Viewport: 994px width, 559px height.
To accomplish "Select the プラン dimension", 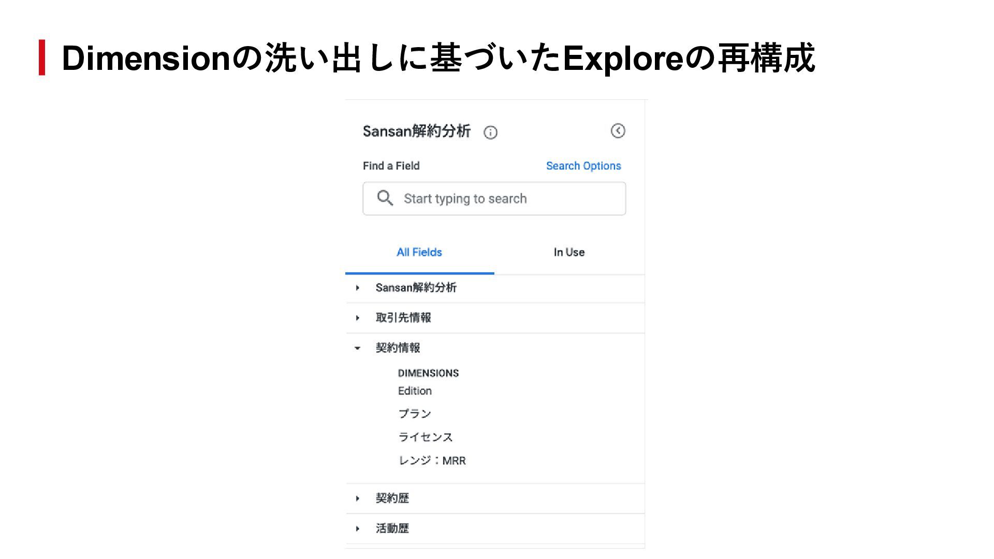I will (x=414, y=414).
